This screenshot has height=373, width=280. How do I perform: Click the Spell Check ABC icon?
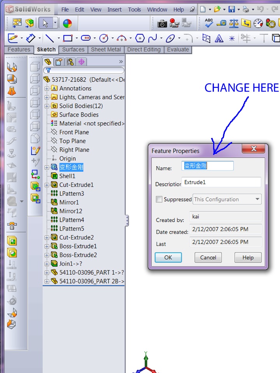click(x=209, y=23)
